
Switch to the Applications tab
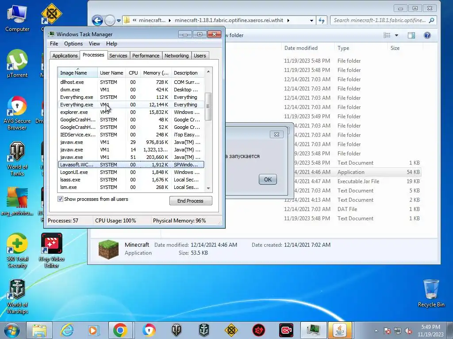65,56
